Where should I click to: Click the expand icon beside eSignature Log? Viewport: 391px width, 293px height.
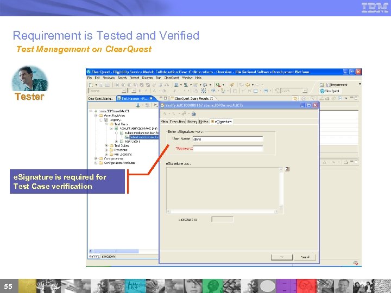[x=287, y=169]
